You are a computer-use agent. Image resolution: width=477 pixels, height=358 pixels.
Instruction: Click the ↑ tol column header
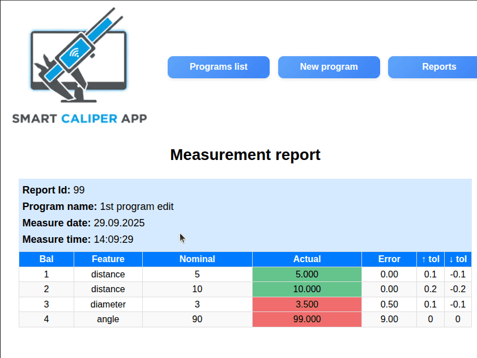coord(431,259)
